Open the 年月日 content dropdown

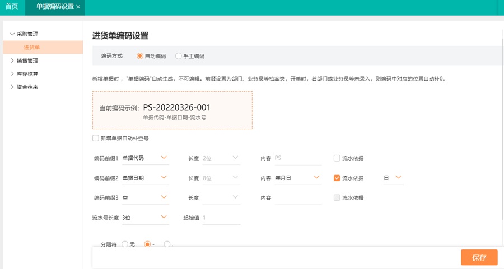point(297,178)
